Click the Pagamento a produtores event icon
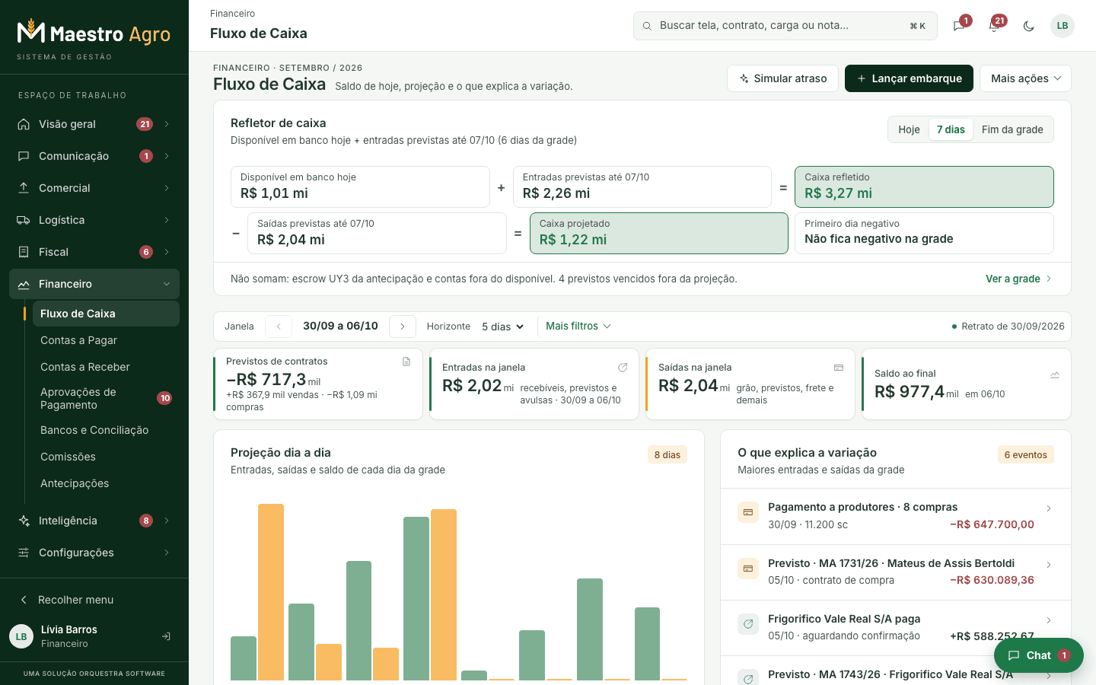The width and height of the screenshot is (1096, 685). pos(748,512)
